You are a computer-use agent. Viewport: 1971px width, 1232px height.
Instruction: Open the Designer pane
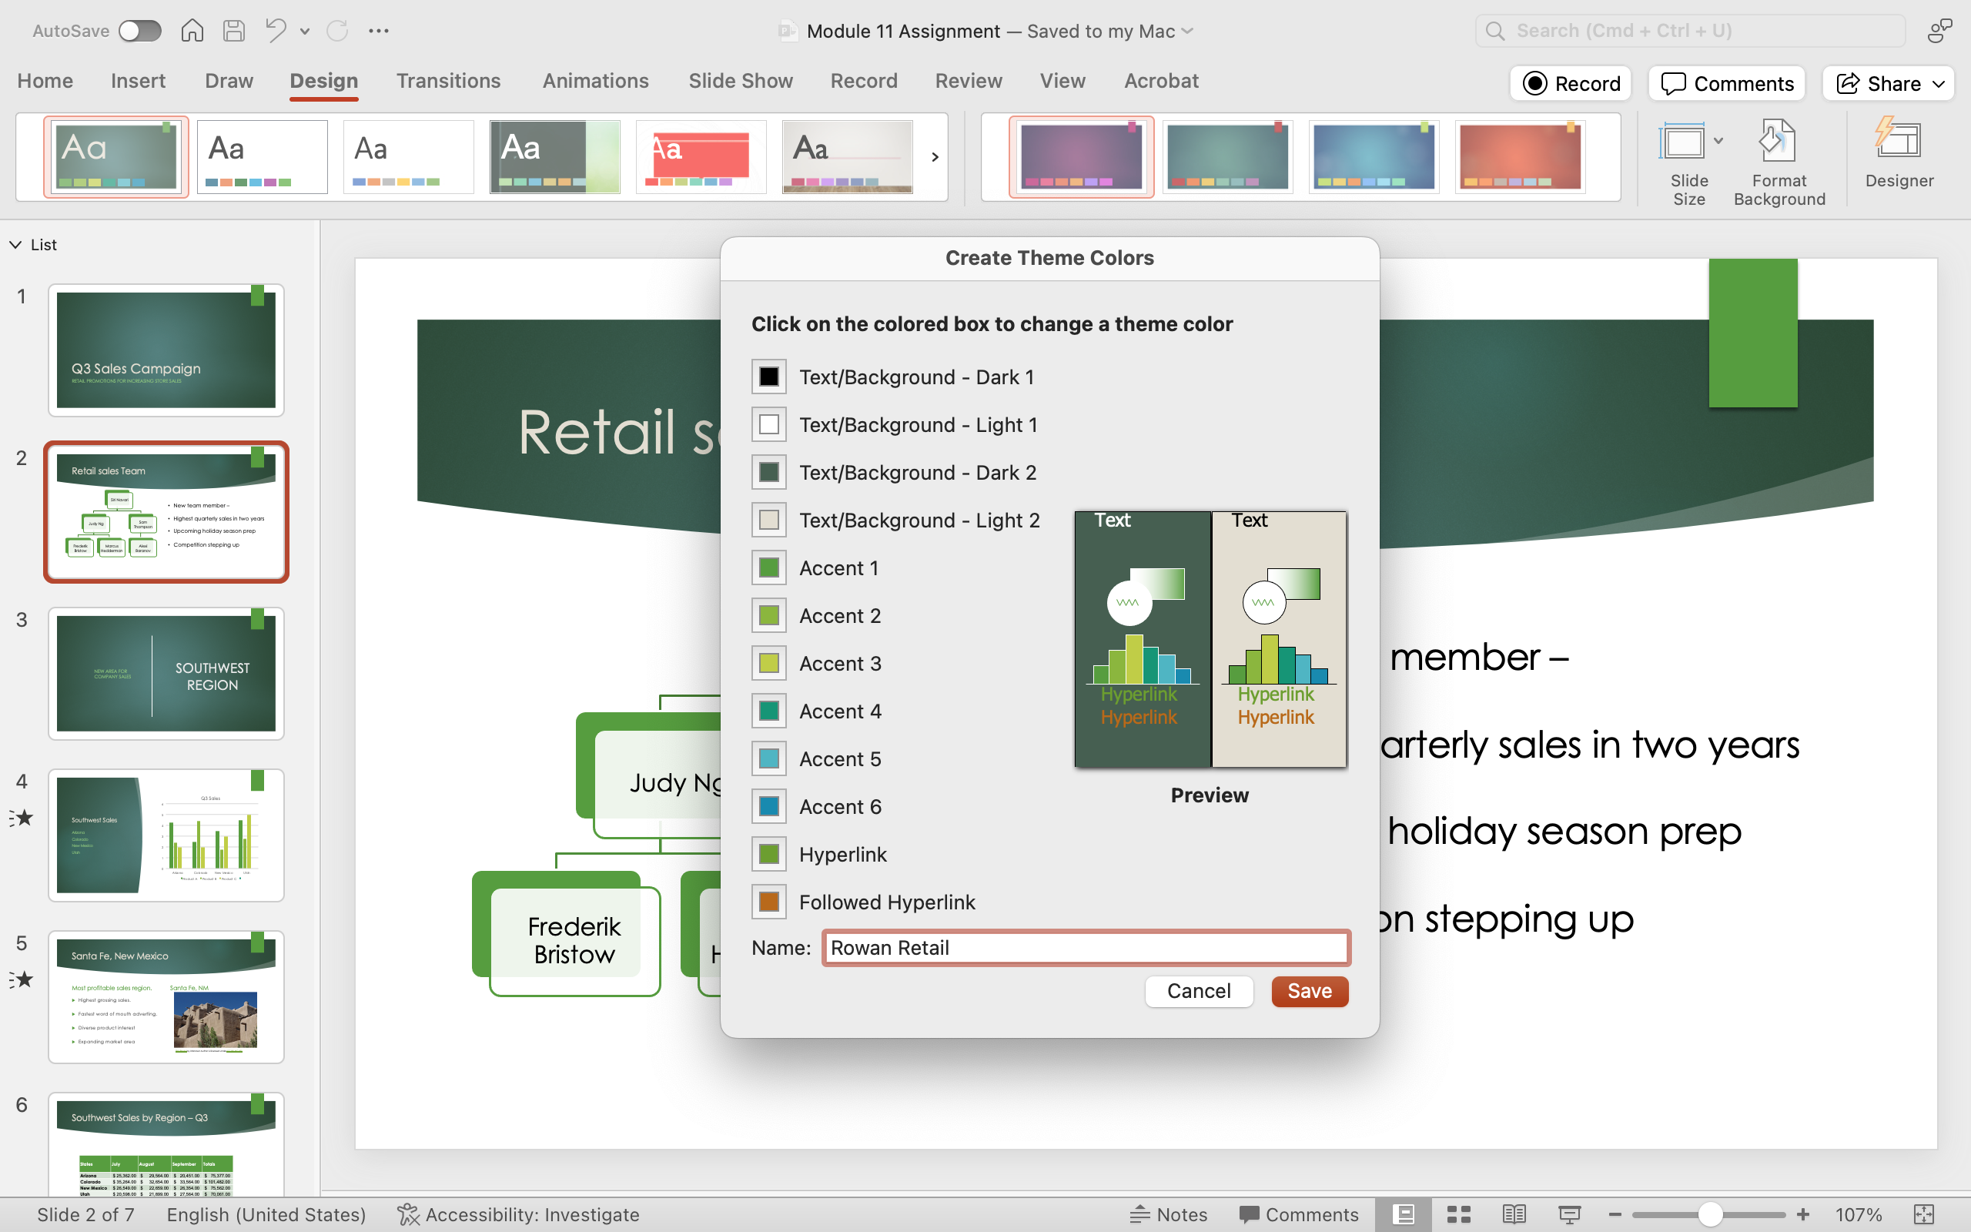(1899, 154)
